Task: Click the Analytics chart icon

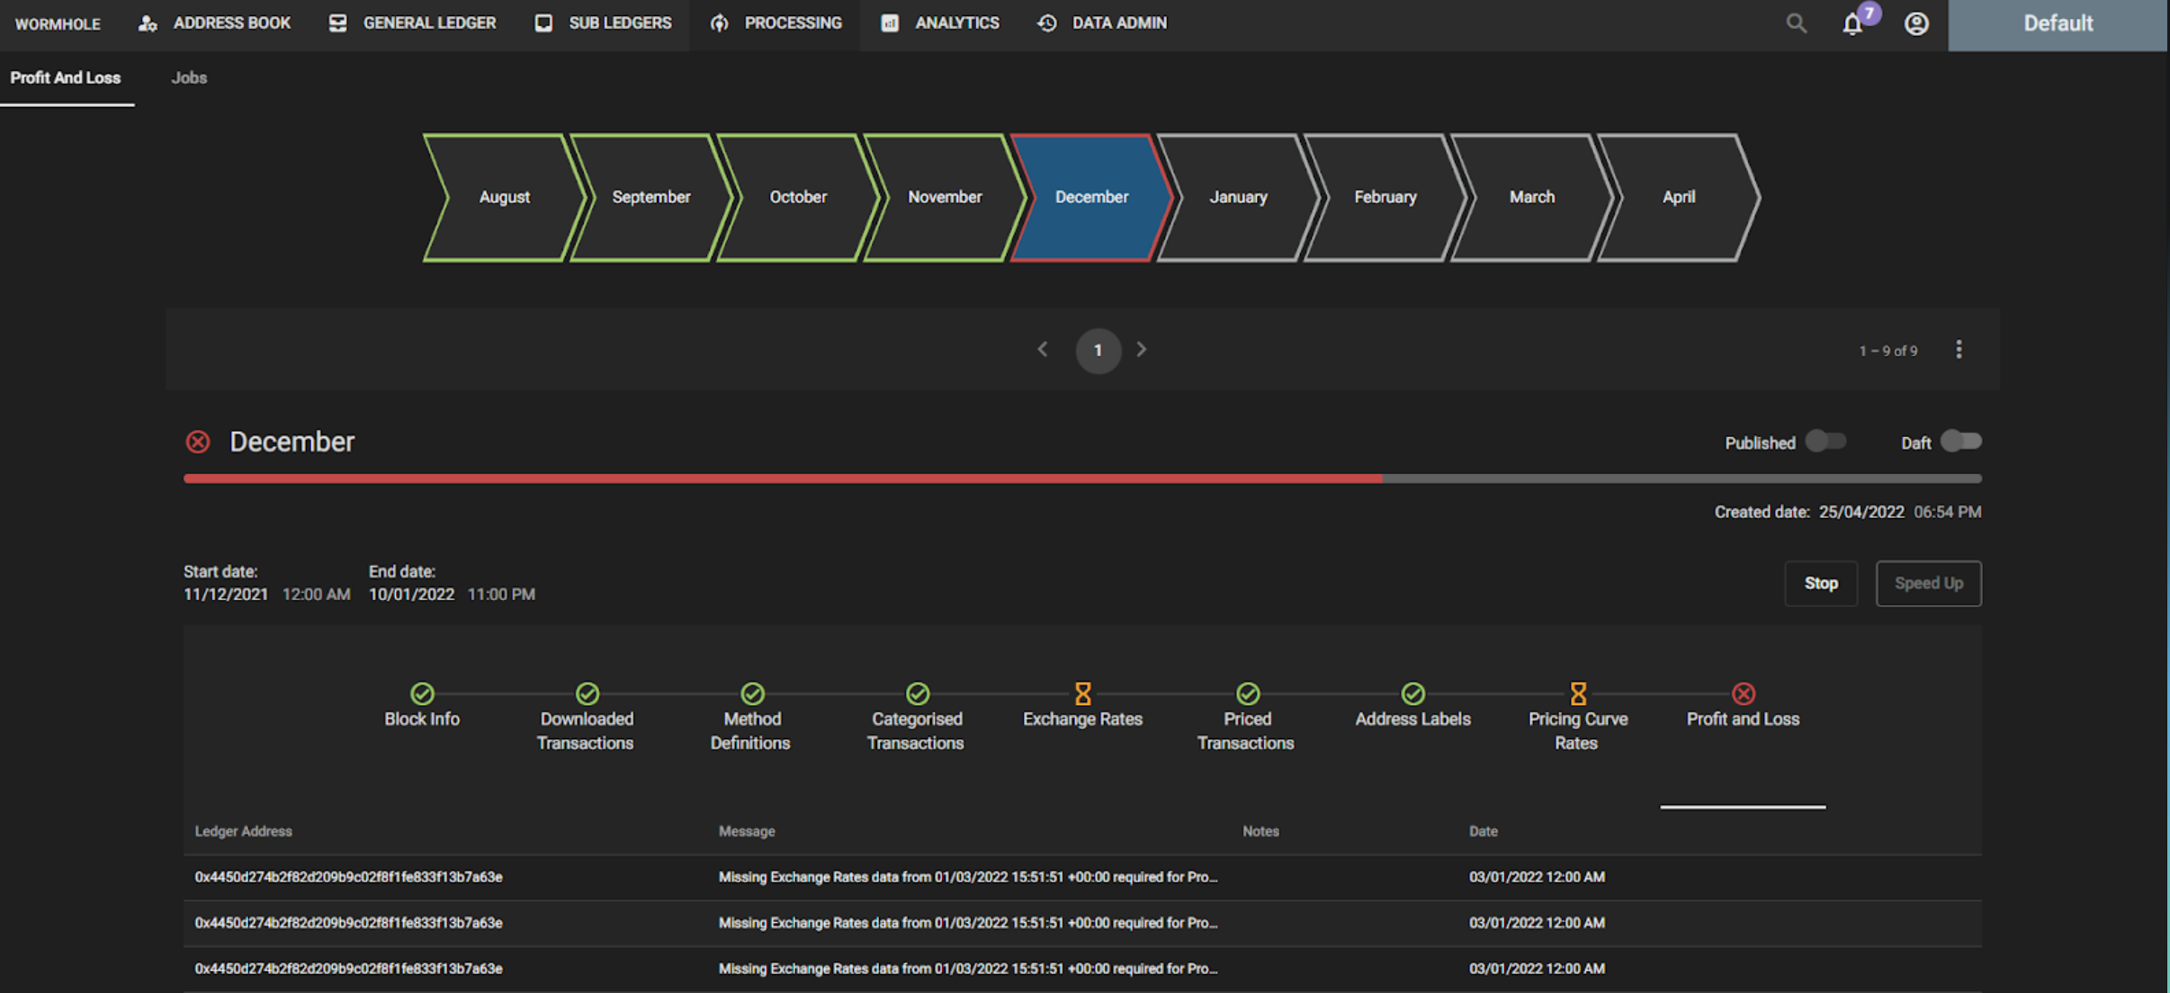Action: click(x=890, y=23)
